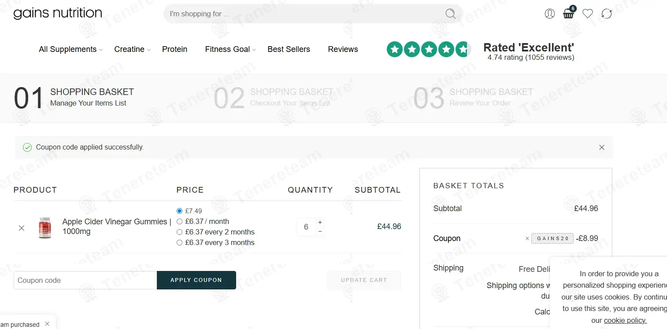The height and width of the screenshot is (329, 667).
Task: Click step 01 Shopping Basket
Action: 74,98
